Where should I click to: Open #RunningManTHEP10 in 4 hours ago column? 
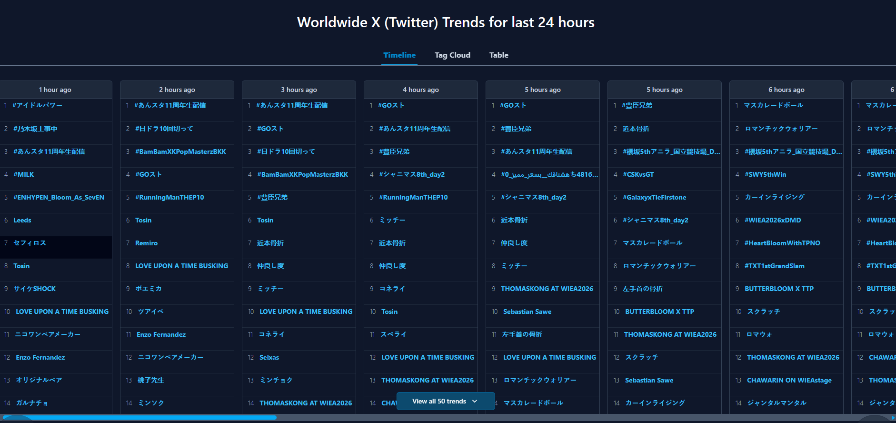[x=413, y=197]
